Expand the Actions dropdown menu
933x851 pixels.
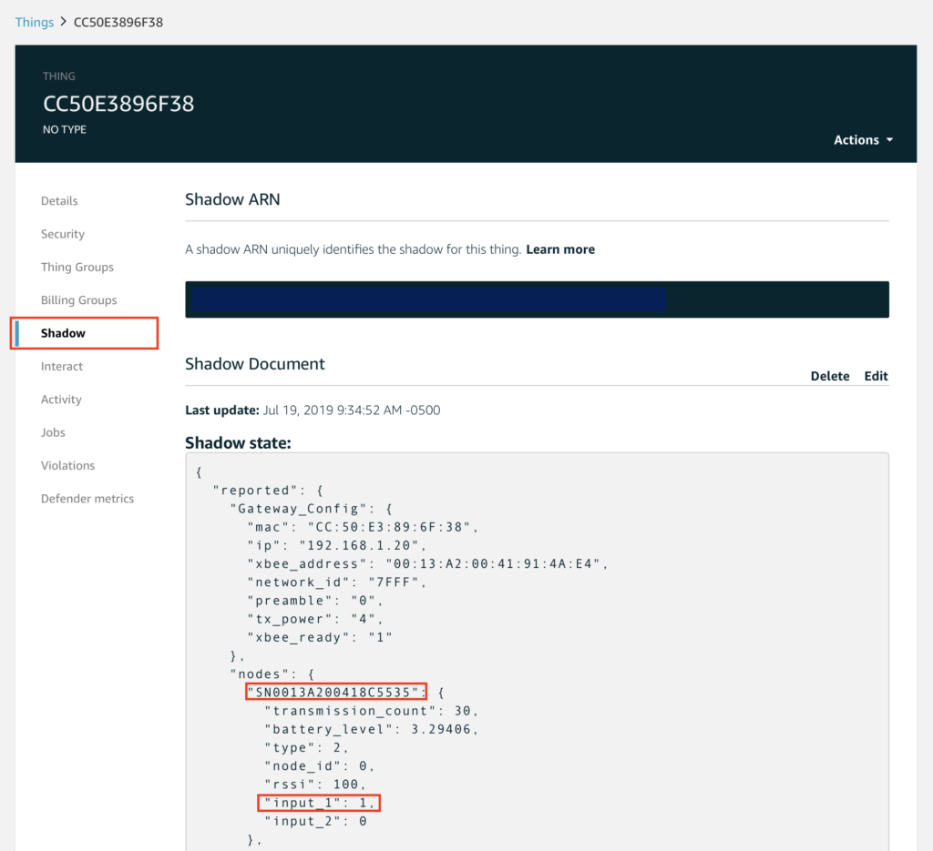click(863, 139)
